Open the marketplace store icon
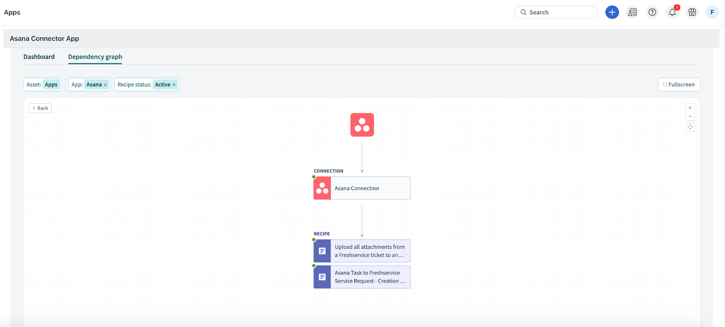Screen dimensions: 725x327 coord(692,12)
